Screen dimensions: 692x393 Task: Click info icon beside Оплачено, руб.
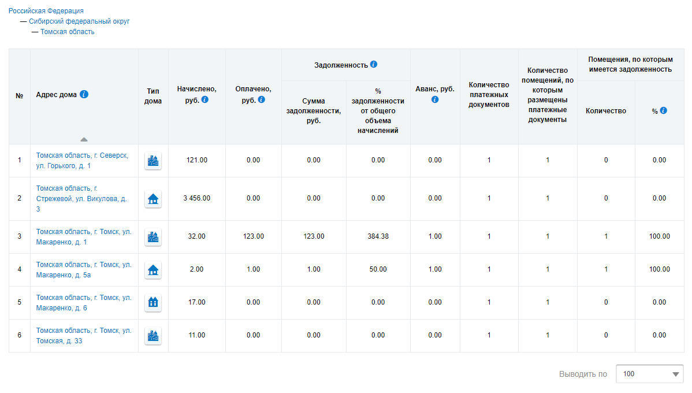pos(261,100)
